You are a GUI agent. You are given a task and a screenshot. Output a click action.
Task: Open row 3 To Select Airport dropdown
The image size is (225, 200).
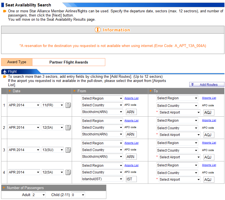pyautogui.click(x=179, y=157)
